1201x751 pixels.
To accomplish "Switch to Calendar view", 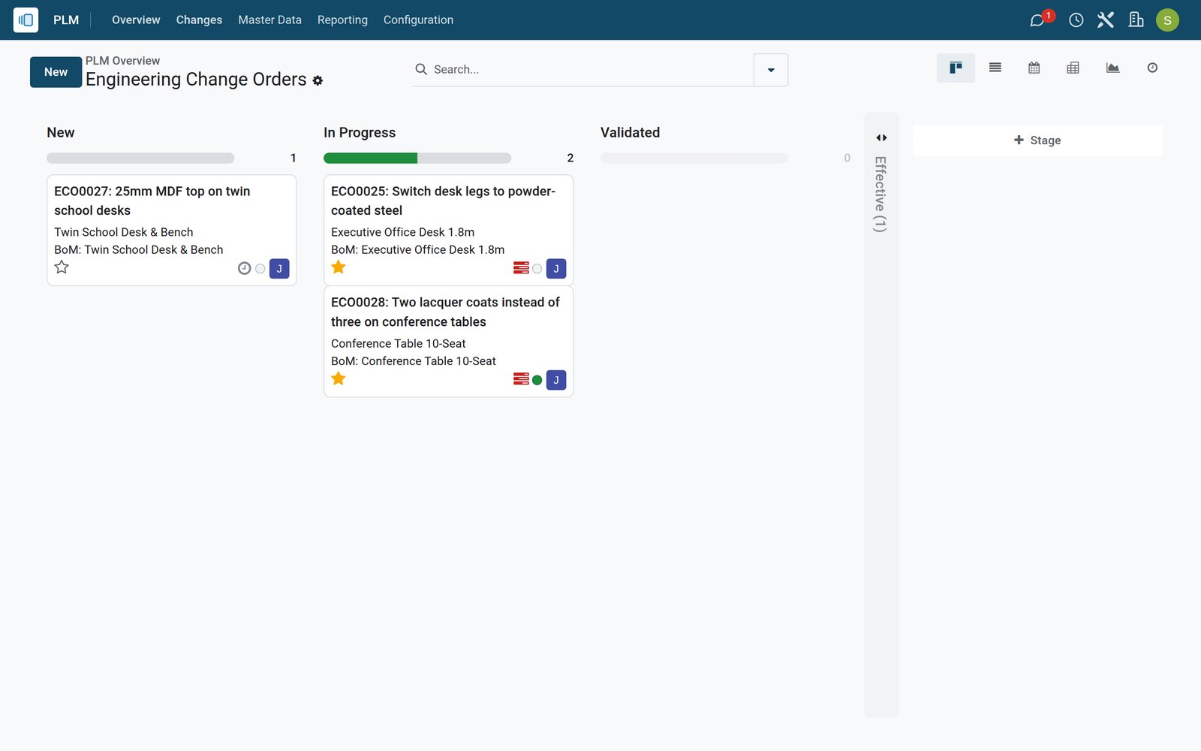I will [x=1034, y=68].
